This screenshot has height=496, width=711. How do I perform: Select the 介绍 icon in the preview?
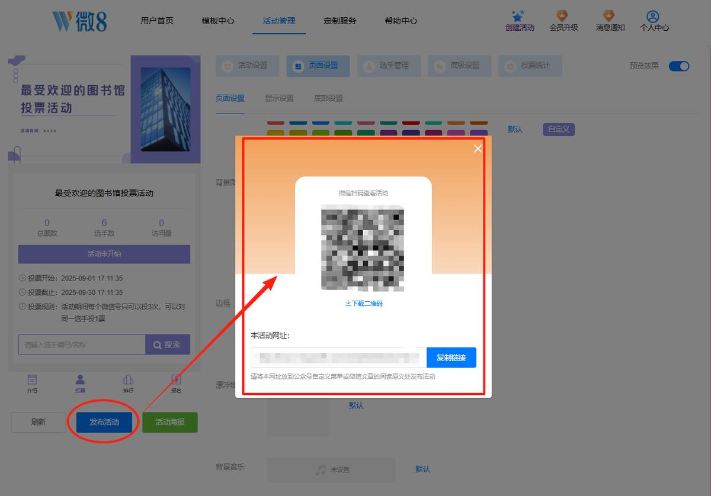[x=32, y=380]
